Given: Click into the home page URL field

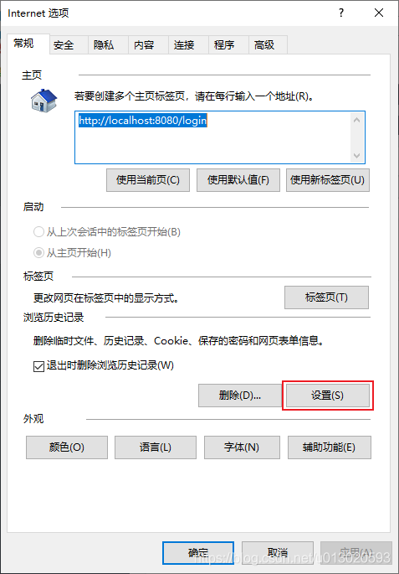Looking at the screenshot, I should 212,137.
